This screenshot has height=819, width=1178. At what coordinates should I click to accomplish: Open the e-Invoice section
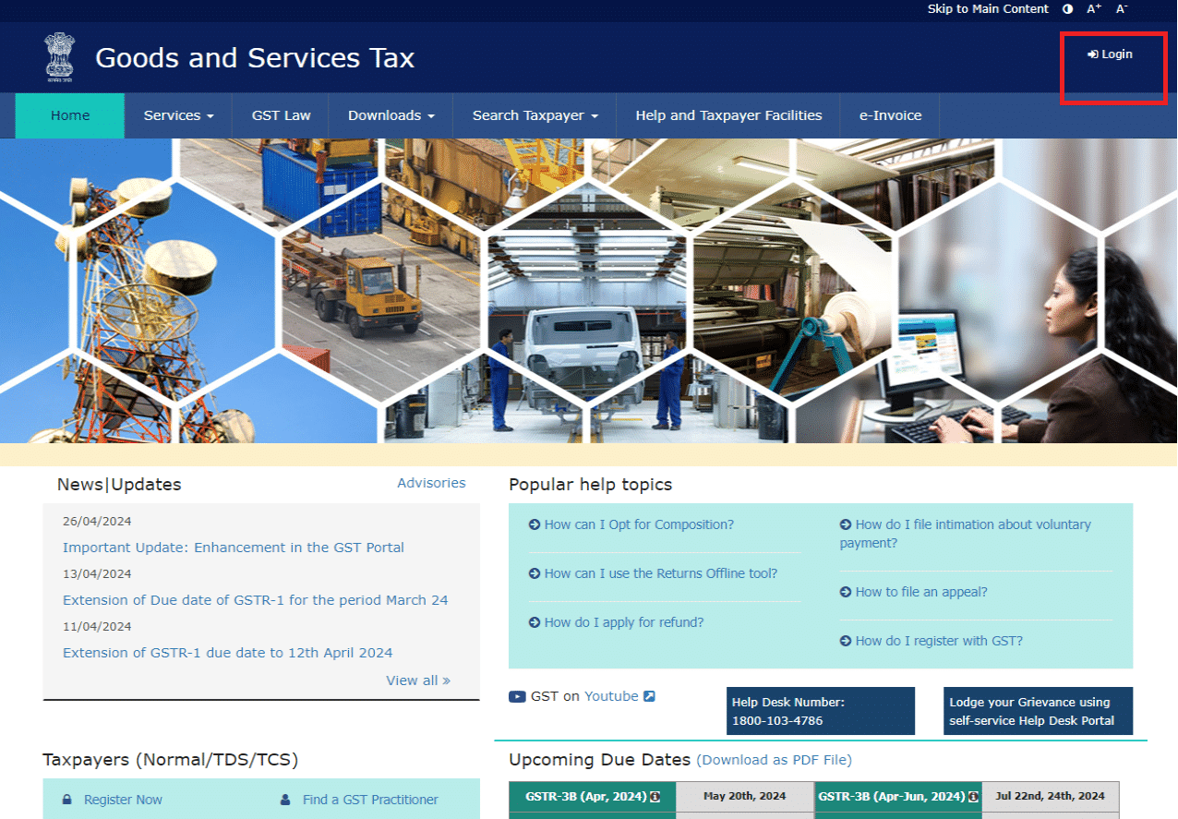pos(889,115)
